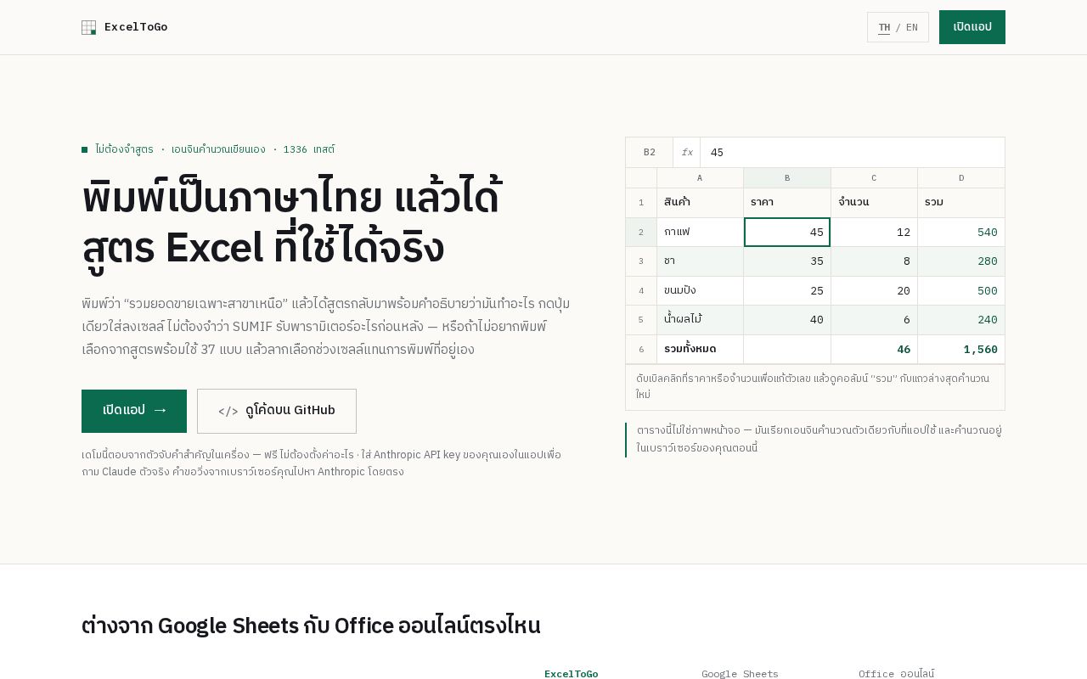Image resolution: width=1087 pixels, height=679 pixels.
Task: Click the total cell 540
Action: 961,233
